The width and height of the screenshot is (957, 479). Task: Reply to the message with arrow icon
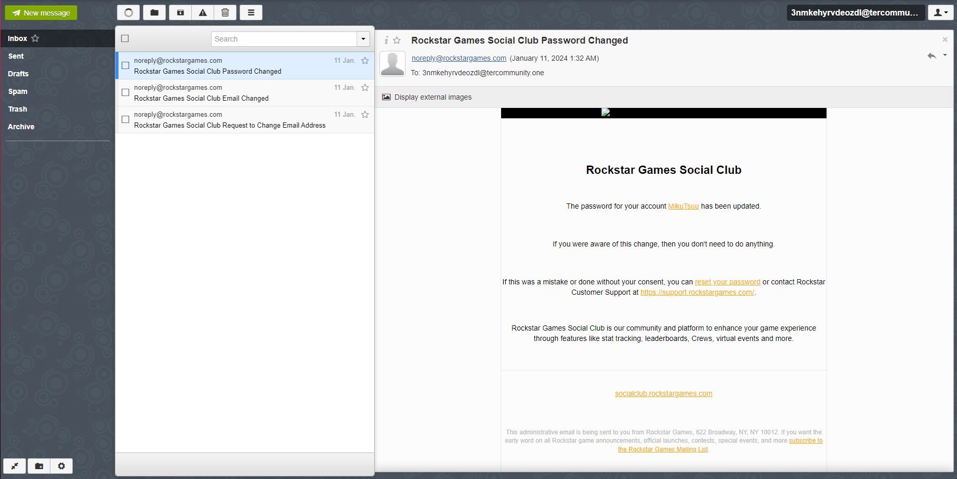pos(932,56)
